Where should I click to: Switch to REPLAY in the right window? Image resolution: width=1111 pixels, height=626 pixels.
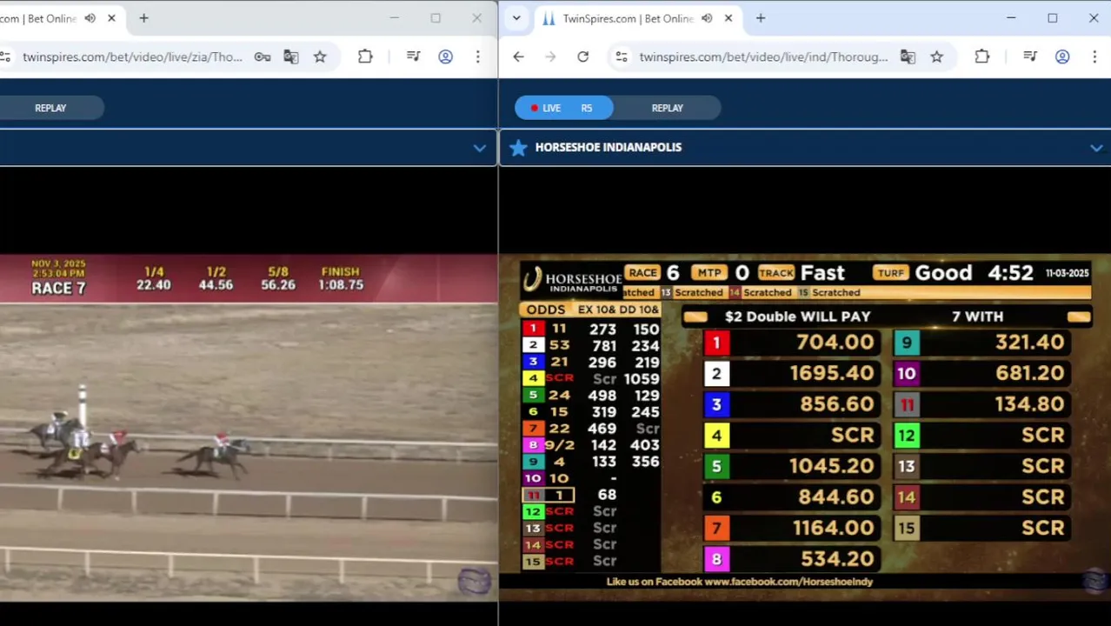[667, 108]
